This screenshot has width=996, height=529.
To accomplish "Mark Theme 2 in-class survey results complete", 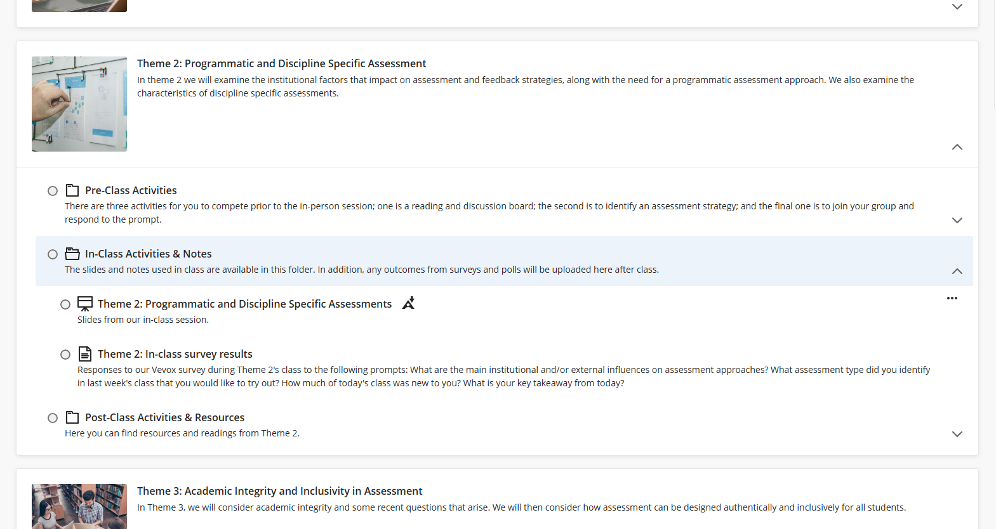I will [x=65, y=355].
